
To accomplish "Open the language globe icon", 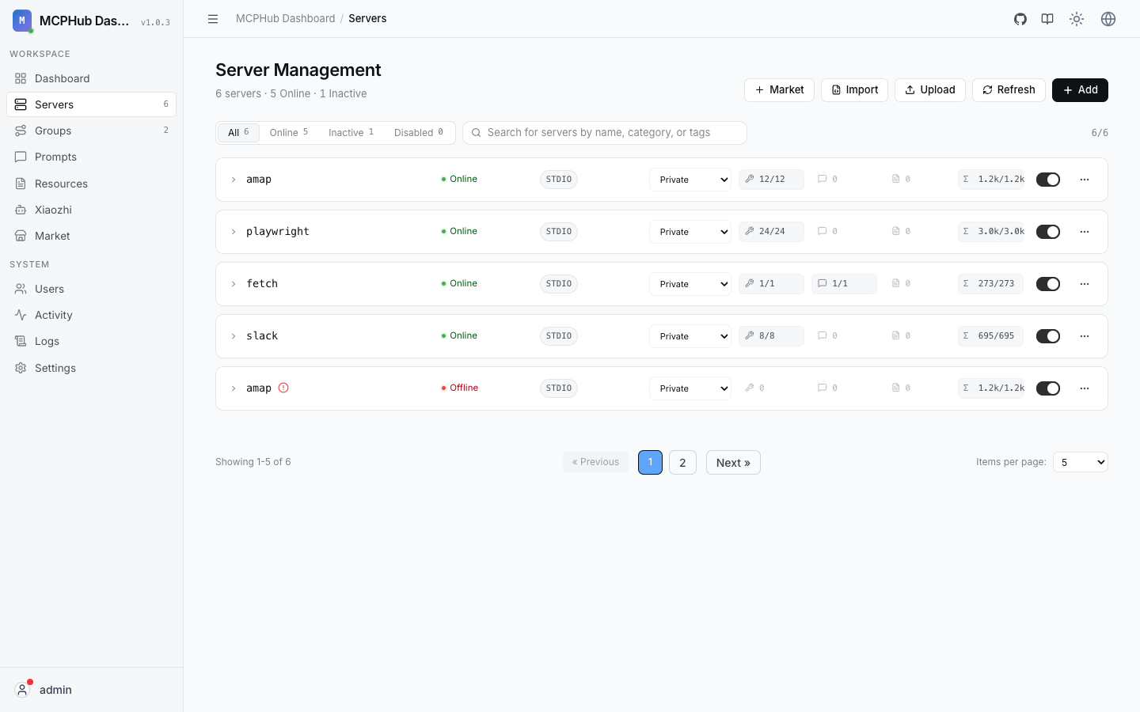I will (x=1108, y=19).
